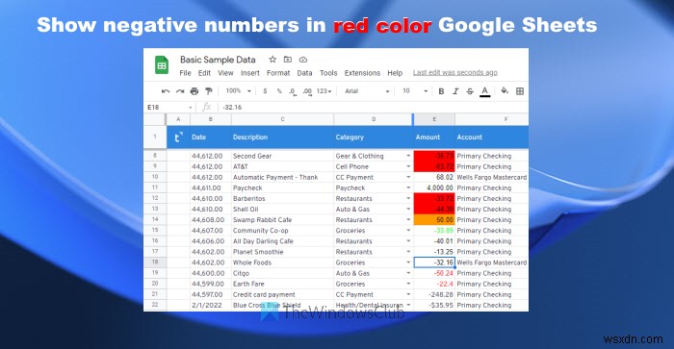The height and width of the screenshot is (349, 674).
Task: Select the Amount header cell
Action: (434, 137)
